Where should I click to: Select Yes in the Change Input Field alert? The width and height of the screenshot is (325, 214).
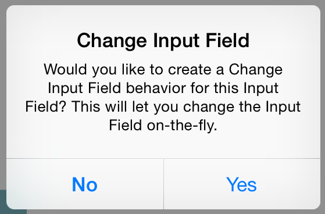point(242,184)
